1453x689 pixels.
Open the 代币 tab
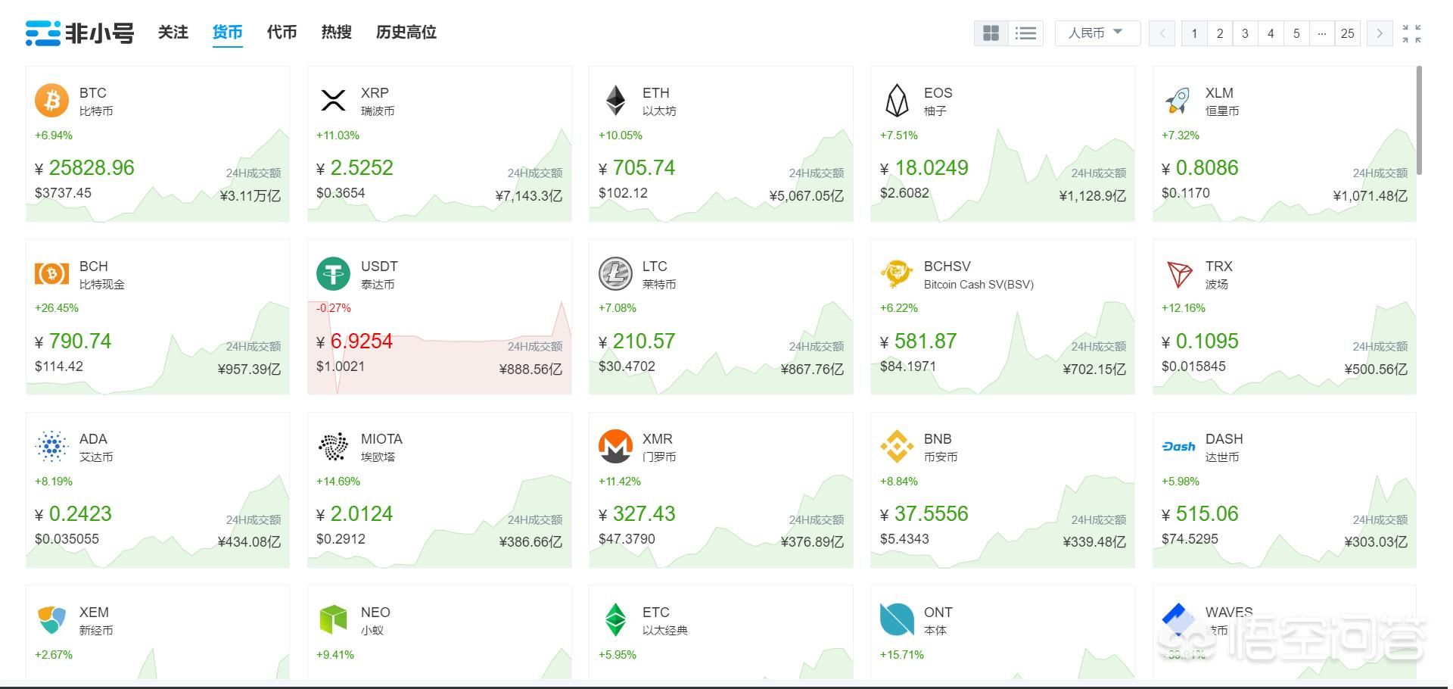pos(282,32)
